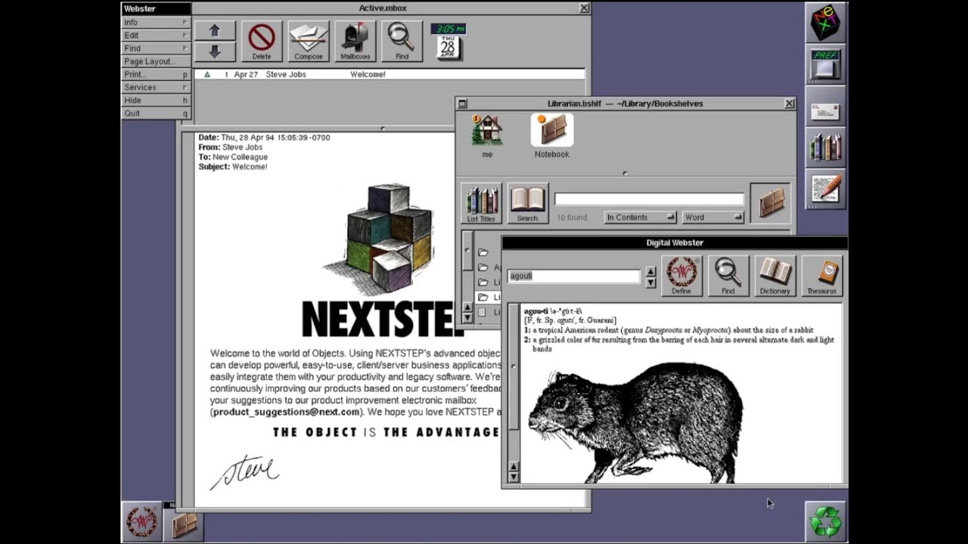Open the Services submenu

coord(156,88)
